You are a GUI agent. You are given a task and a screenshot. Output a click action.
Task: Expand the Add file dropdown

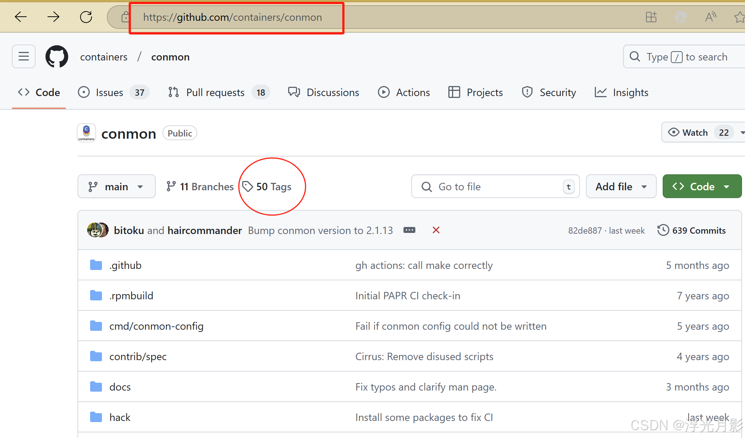click(621, 187)
